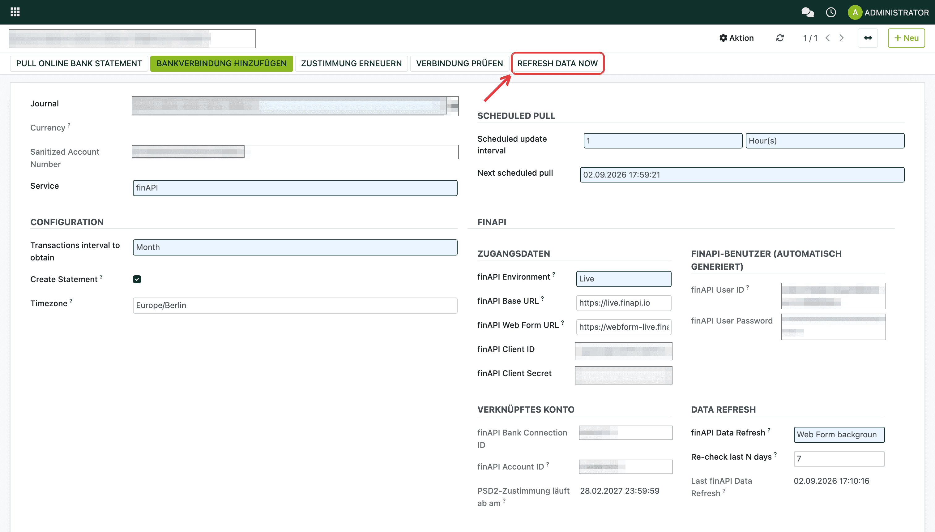Click the reload record icon
Viewport: 935px width, 532px height.
click(780, 38)
